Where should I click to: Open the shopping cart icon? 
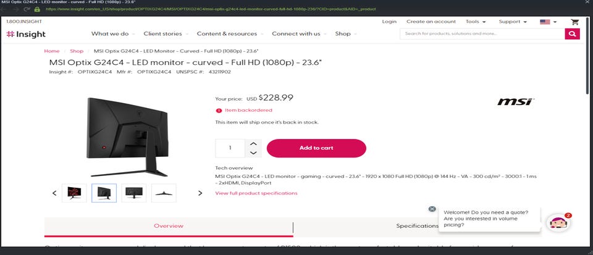[x=574, y=22]
